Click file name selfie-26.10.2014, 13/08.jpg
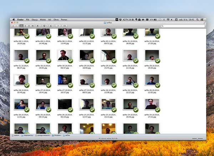The height and width of the screenshot is (156, 214). coord(108,92)
